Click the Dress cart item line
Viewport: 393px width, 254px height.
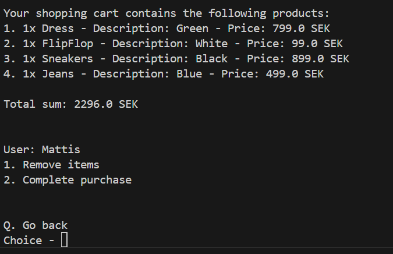click(x=167, y=29)
